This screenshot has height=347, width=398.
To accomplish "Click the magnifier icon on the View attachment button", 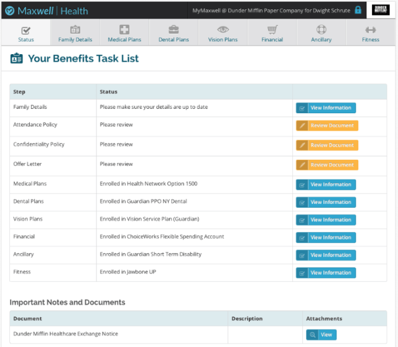I will click(312, 335).
